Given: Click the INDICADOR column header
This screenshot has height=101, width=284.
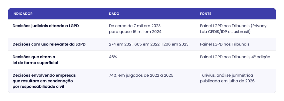Looking at the screenshot, I should coord(22,14).
